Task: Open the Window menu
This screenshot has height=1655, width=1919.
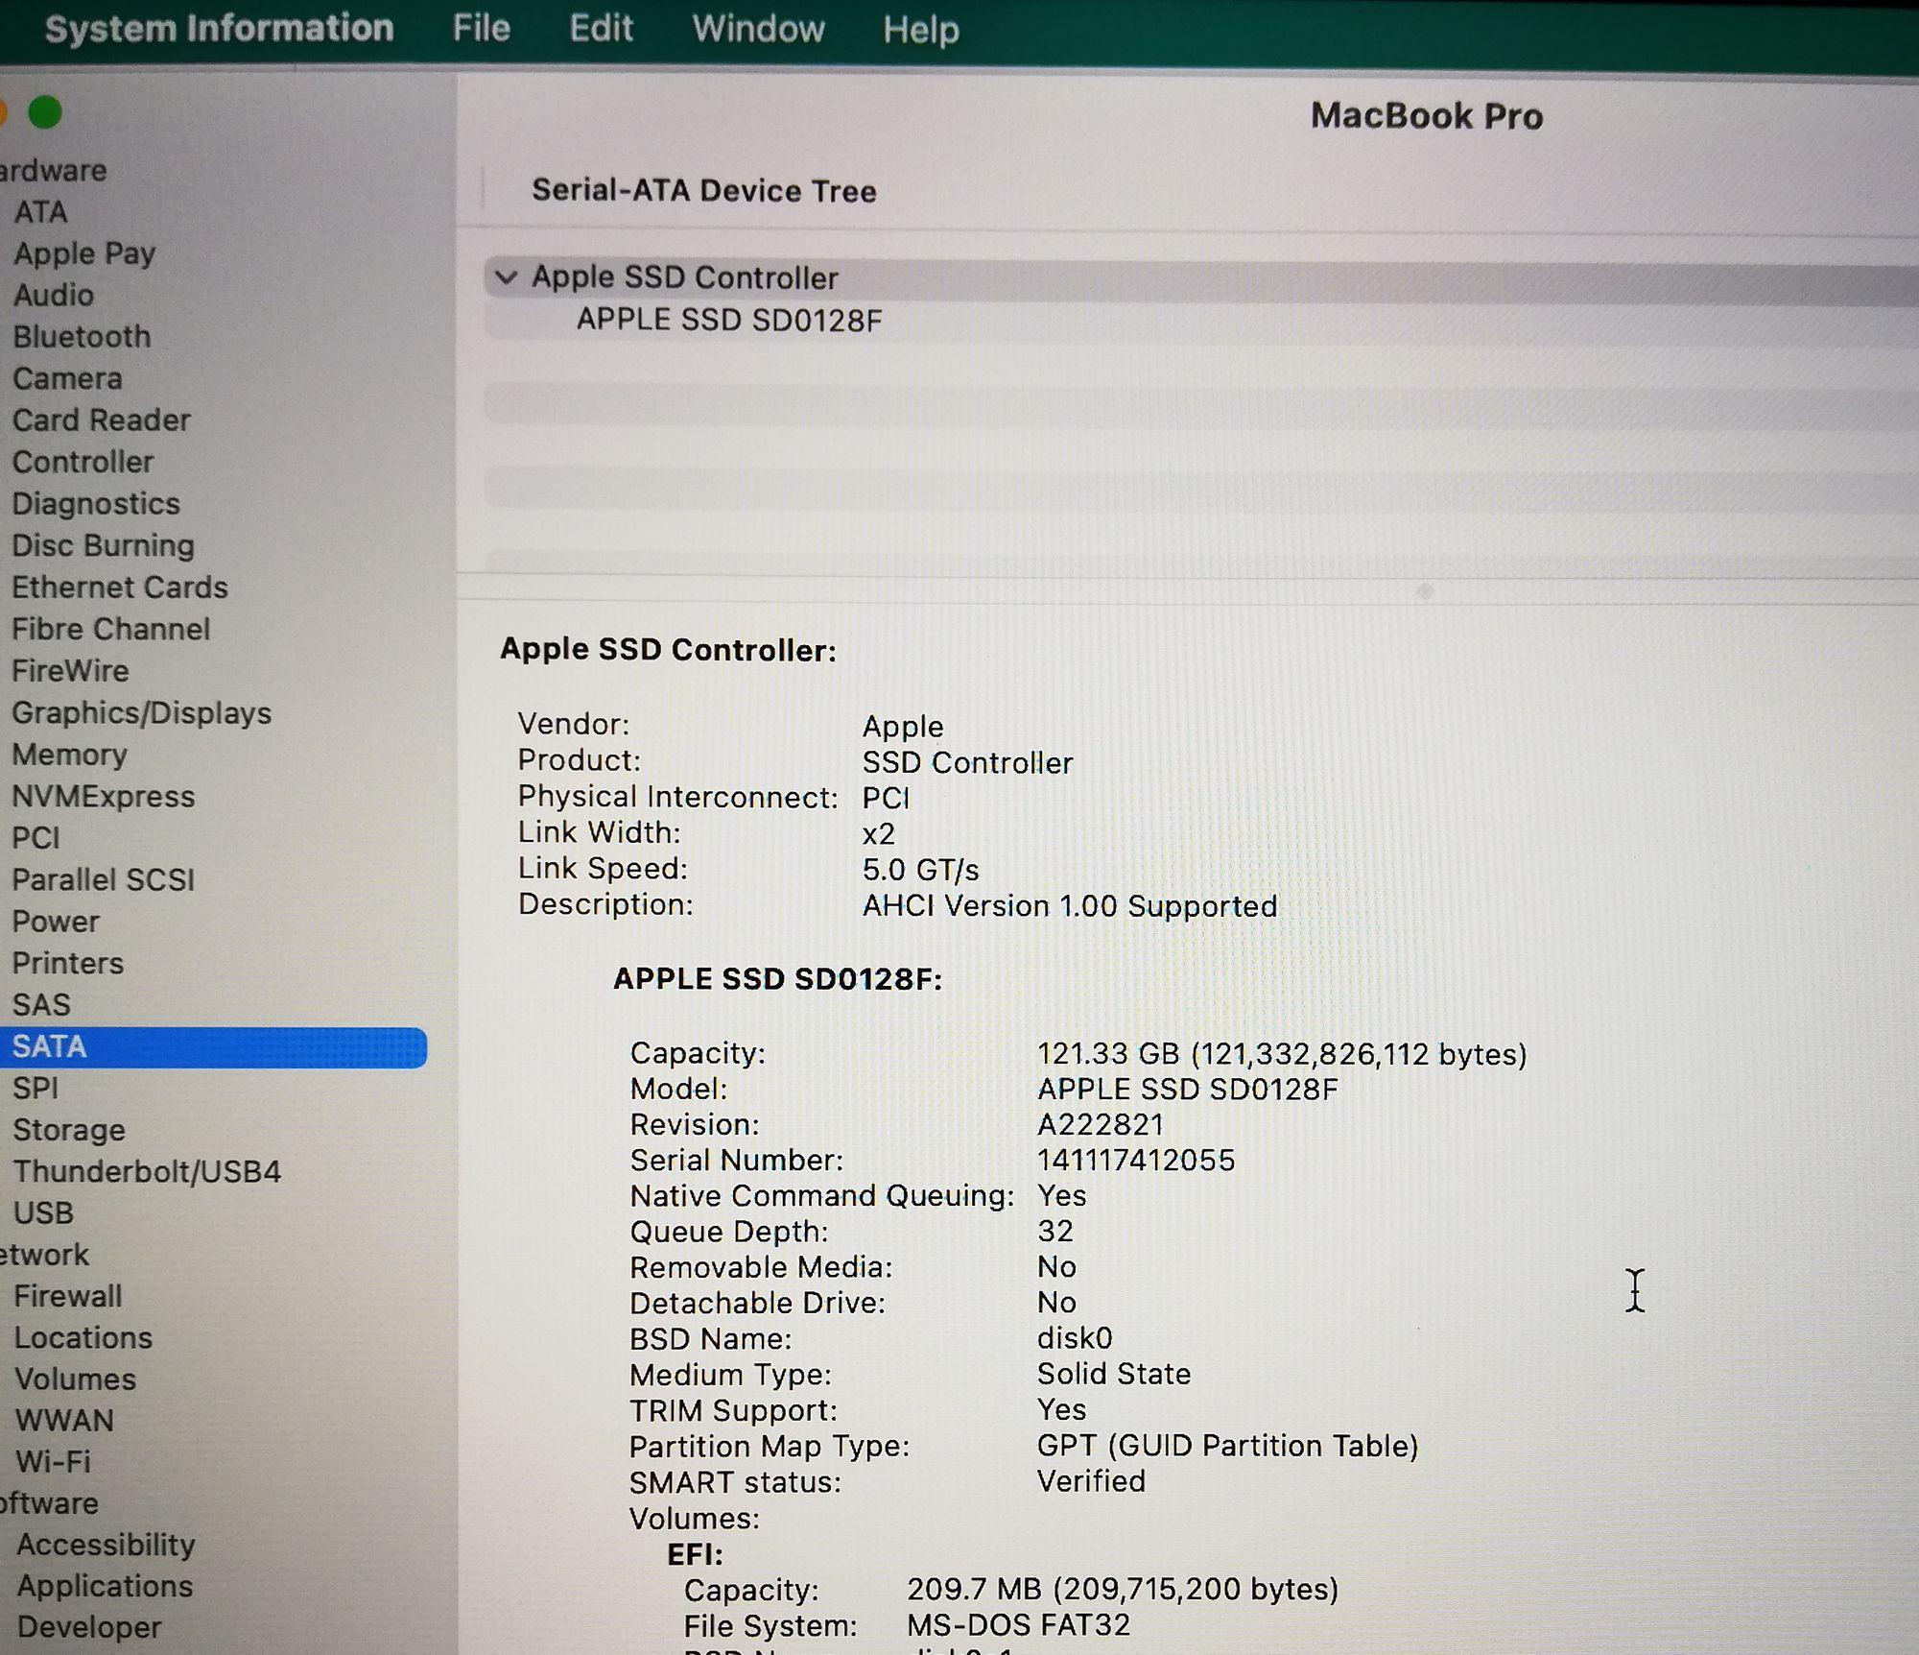Action: pos(758,30)
